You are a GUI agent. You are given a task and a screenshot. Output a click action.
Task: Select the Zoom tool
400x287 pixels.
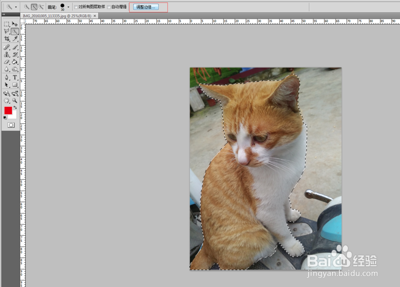click(x=15, y=101)
